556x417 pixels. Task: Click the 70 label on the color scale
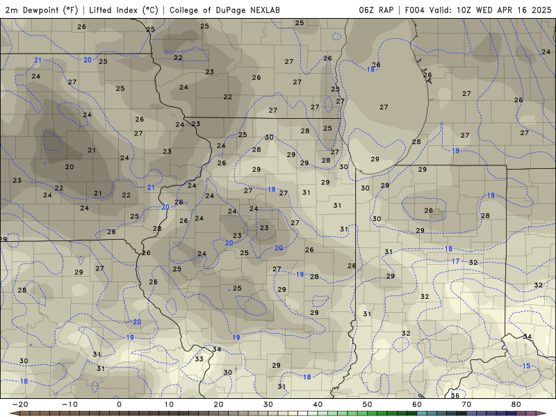click(466, 404)
